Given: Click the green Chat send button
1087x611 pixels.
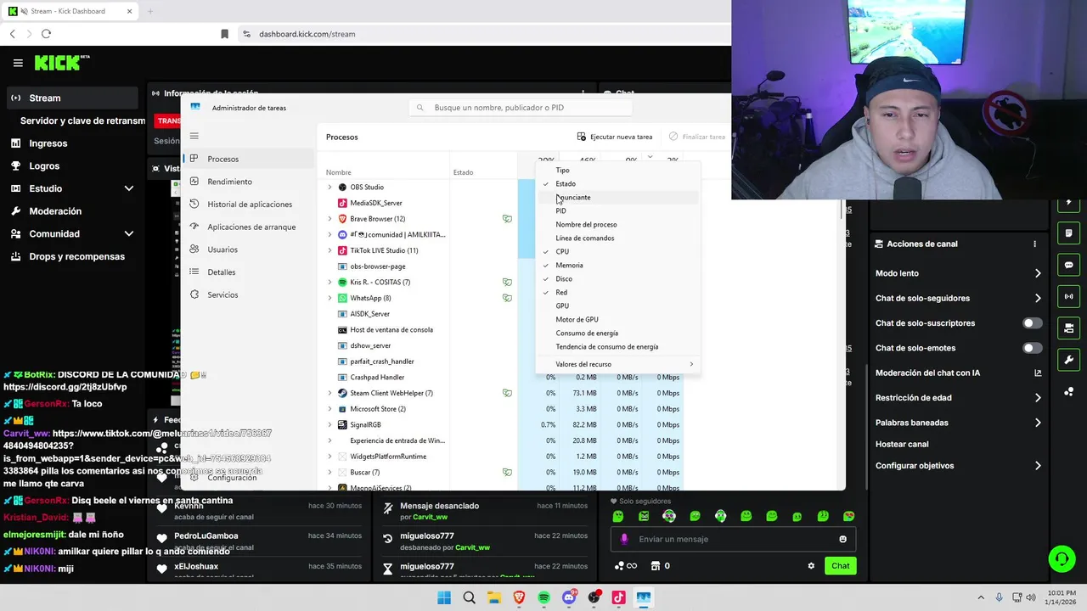Looking at the screenshot, I should 840,566.
